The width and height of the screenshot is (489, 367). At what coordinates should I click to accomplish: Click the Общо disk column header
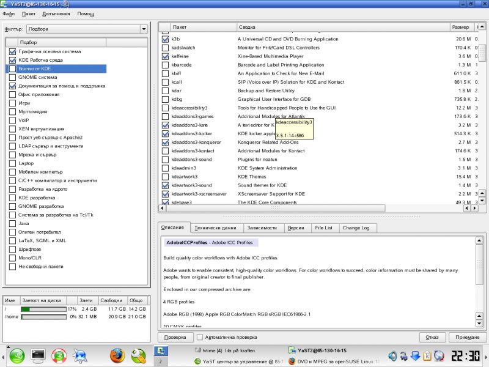[x=137, y=300]
